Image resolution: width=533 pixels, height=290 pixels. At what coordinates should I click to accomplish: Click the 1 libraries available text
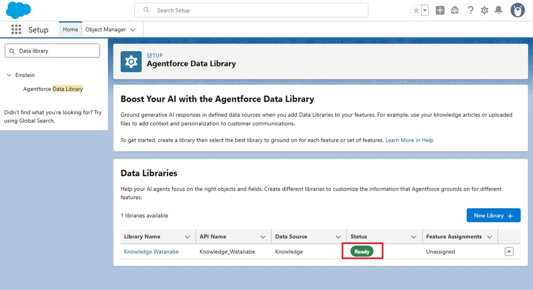[x=144, y=215]
